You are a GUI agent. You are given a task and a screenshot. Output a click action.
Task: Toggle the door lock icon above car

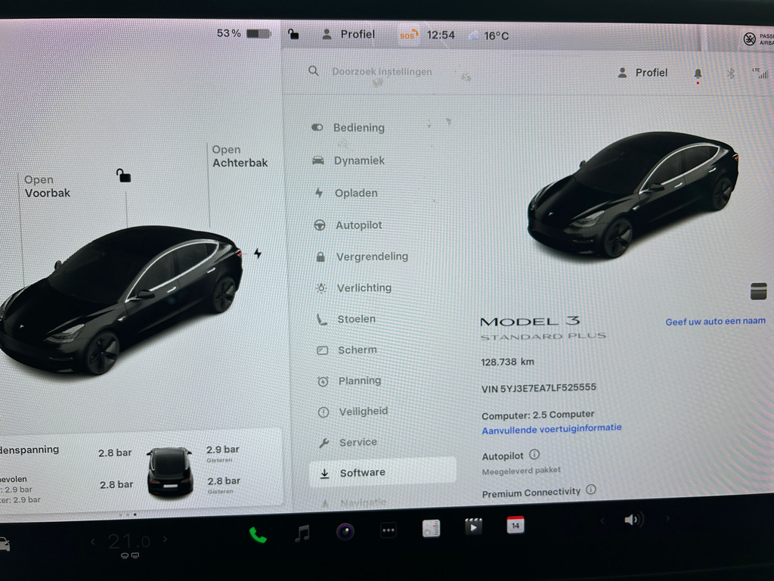tap(124, 176)
